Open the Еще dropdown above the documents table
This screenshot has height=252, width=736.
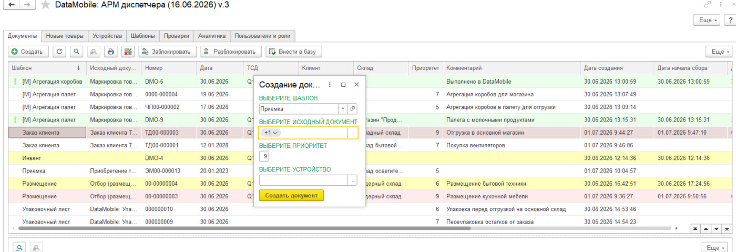tap(719, 52)
